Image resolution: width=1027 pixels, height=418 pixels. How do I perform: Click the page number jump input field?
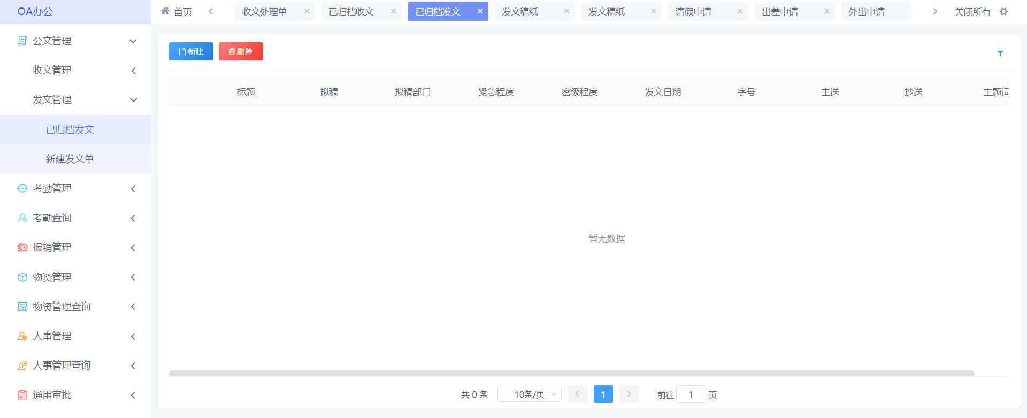(691, 394)
